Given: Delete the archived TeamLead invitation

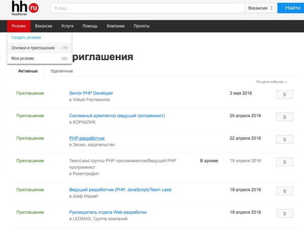Looking at the screenshot, I should pyautogui.click(x=284, y=162).
